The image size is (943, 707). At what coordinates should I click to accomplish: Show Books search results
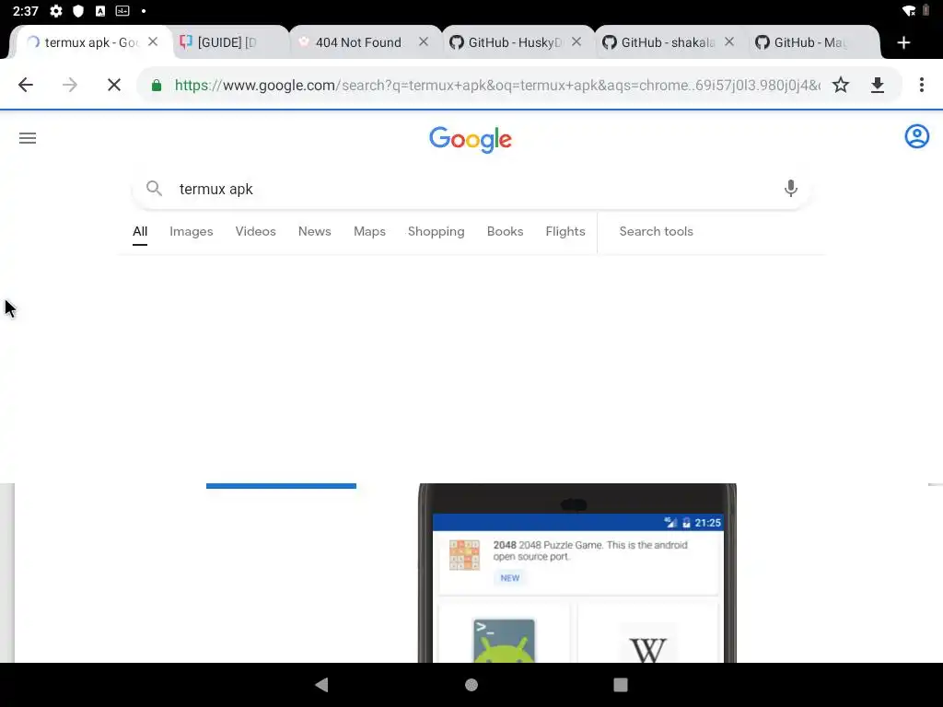(x=506, y=231)
